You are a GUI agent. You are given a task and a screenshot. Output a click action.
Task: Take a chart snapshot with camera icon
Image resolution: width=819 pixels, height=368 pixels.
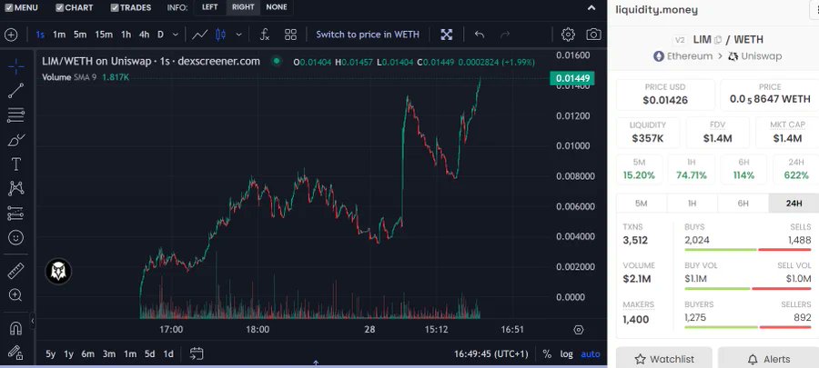(x=593, y=35)
